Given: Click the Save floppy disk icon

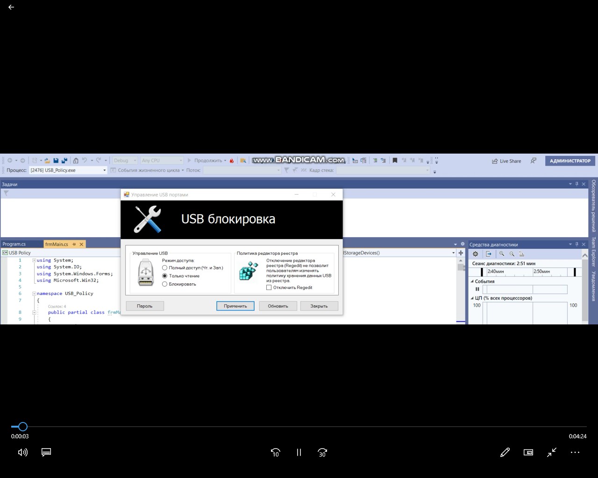Looking at the screenshot, I should tap(56, 161).
